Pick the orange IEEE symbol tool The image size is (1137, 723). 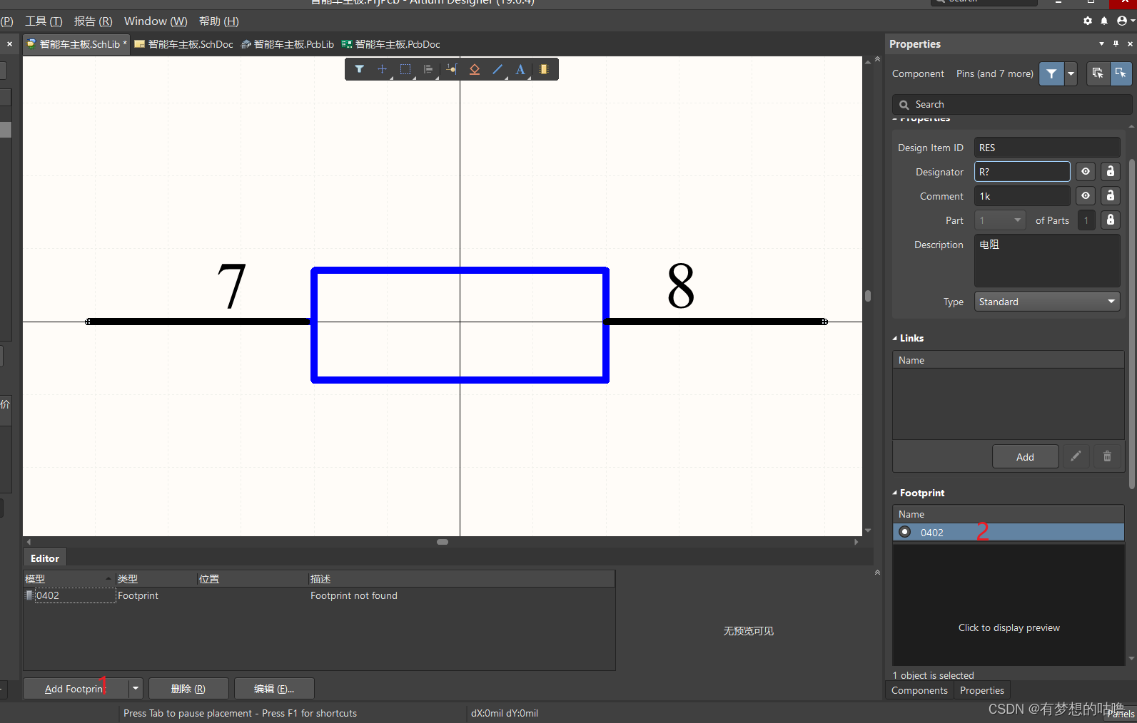475,69
